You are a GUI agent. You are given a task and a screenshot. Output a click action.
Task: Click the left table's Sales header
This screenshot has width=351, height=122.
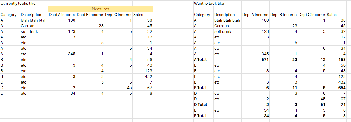pyautogui.click(x=138, y=15)
